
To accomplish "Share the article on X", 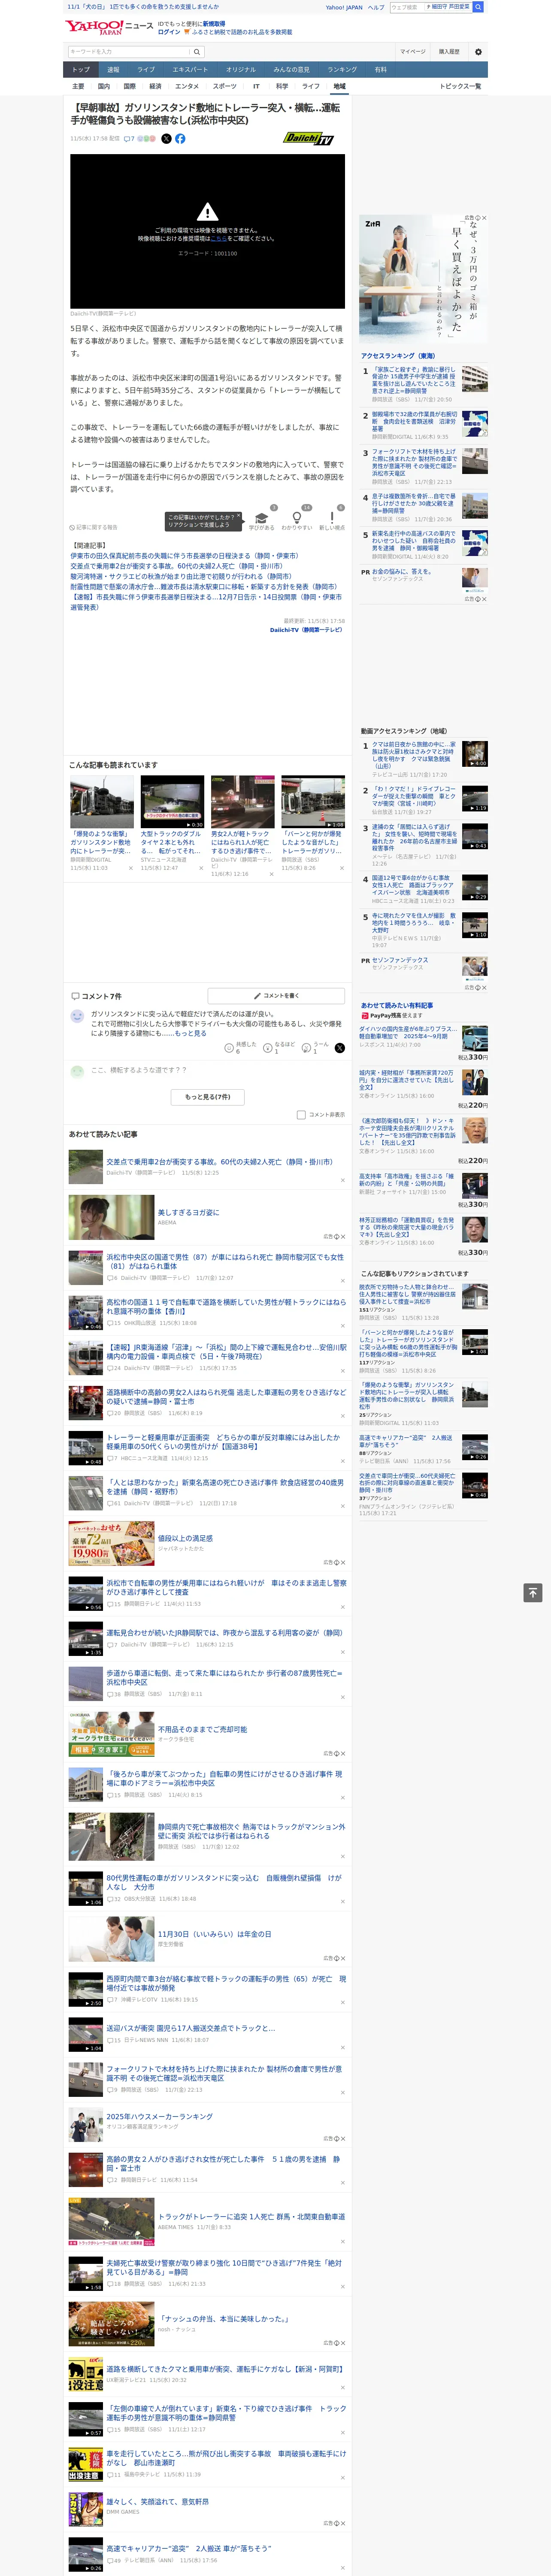I will click(166, 139).
